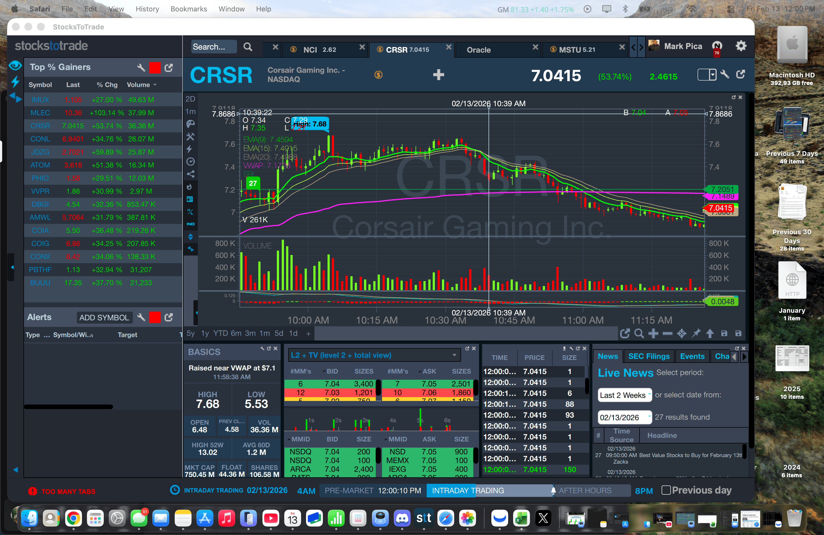The height and width of the screenshot is (535, 824).
Task: Click the crosshair target icon below chart
Action: click(681, 334)
